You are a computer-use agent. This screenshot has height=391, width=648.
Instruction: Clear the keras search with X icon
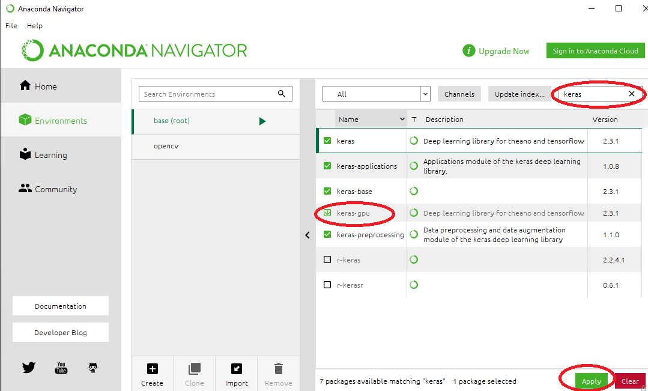[631, 94]
